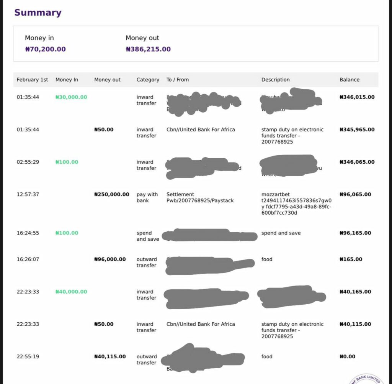
Task: Click the Settlement Pwb Paystack recipient text
Action: tap(200, 197)
